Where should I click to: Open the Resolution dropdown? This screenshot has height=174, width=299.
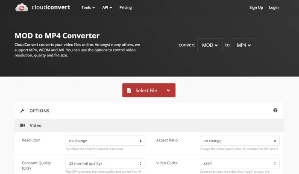tap(105, 141)
